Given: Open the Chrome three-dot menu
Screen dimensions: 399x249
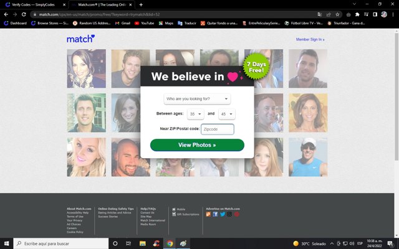Looking at the screenshot, I should [x=393, y=14].
